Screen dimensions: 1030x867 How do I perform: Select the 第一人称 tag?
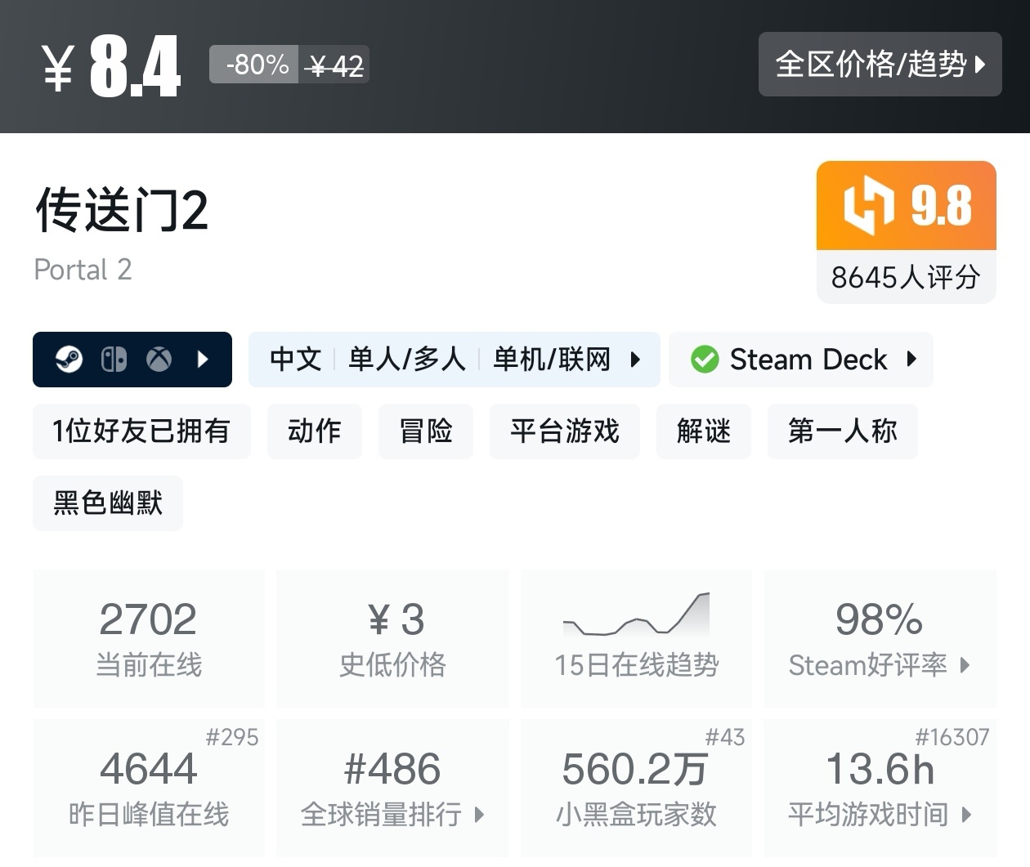(x=842, y=431)
